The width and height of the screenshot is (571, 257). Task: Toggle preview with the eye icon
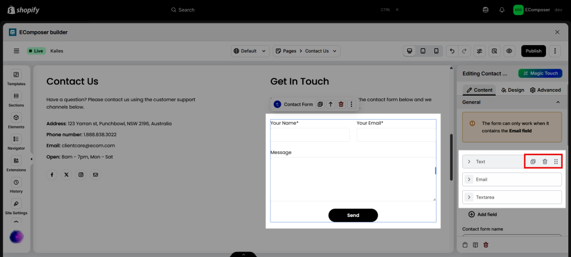(x=509, y=51)
